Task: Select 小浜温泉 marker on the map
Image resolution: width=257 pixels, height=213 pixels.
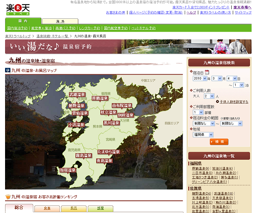Action: [x=76, y=125]
